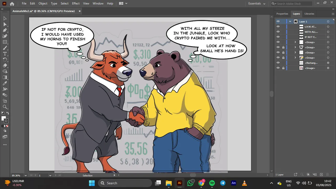Target the <Rectang...> object circle

pos(328,63)
